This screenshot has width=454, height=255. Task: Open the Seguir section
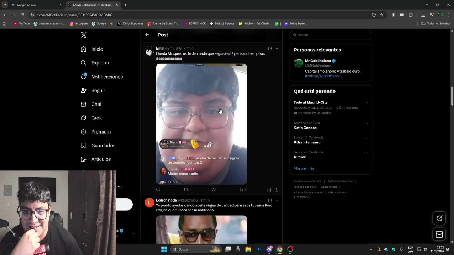pyautogui.click(x=93, y=90)
